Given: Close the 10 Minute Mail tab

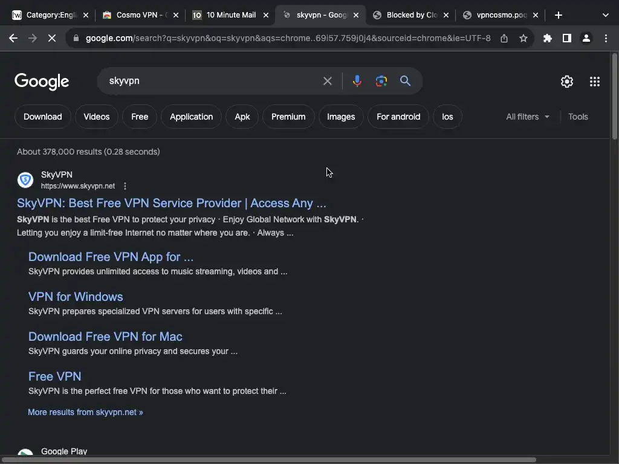Looking at the screenshot, I should point(266,15).
